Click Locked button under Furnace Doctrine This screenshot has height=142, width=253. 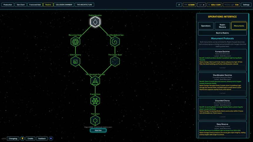[x=222, y=67]
